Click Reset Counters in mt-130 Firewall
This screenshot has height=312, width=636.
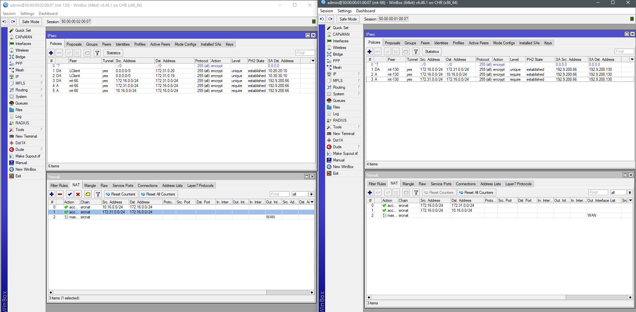(x=121, y=194)
